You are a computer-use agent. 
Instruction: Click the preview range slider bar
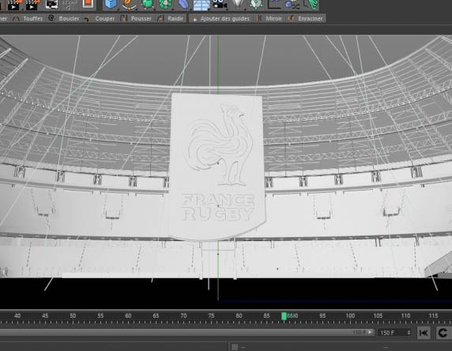coord(186,333)
